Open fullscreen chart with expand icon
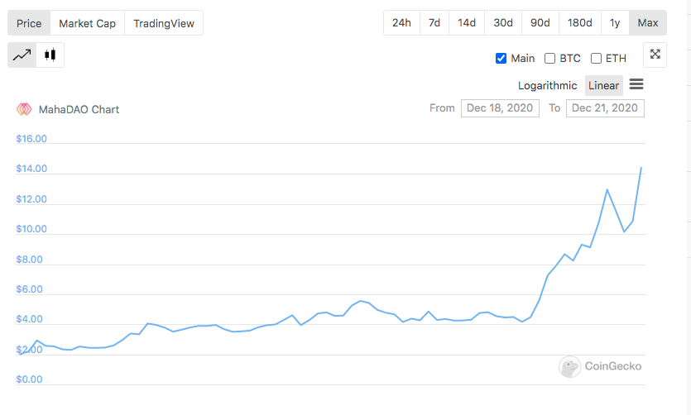691x415 pixels. [x=655, y=55]
